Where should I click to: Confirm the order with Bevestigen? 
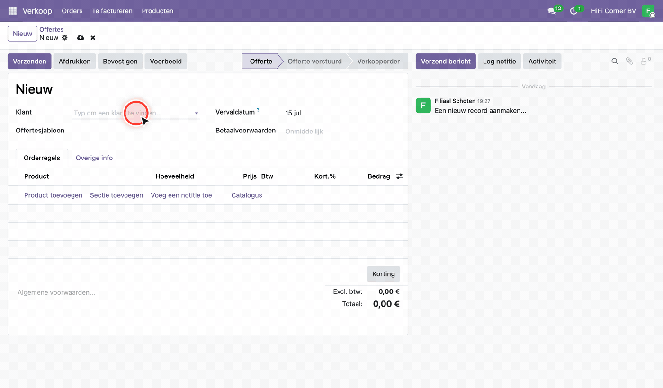point(120,61)
